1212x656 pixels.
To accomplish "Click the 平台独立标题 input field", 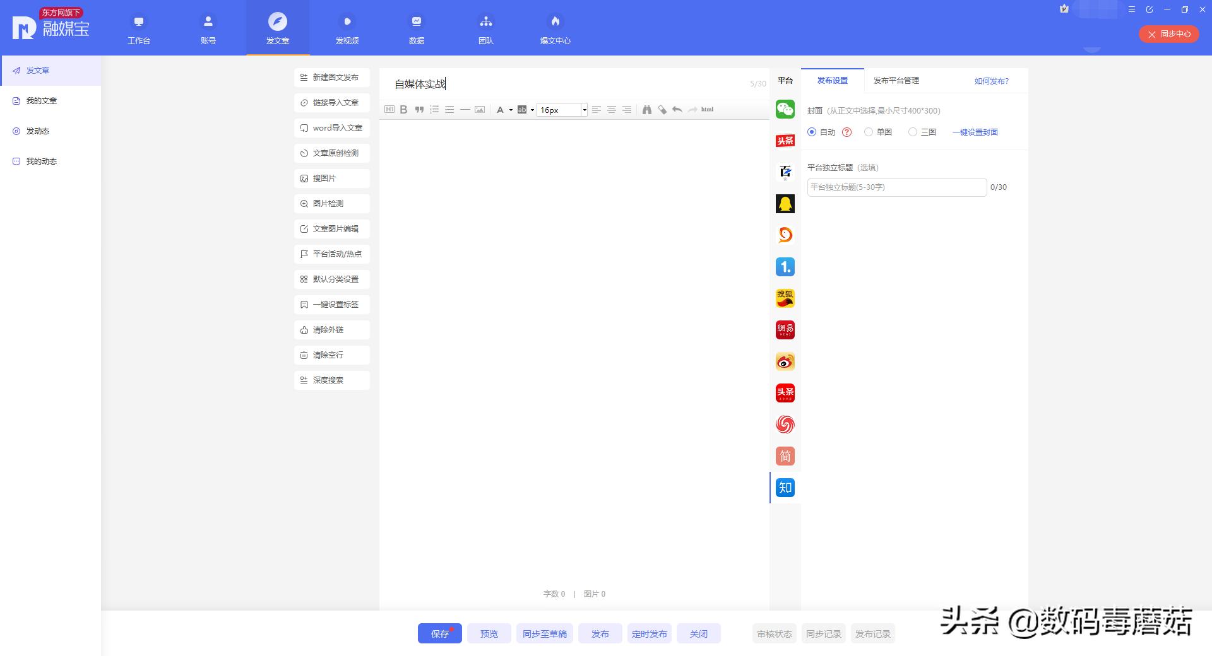I will [896, 187].
